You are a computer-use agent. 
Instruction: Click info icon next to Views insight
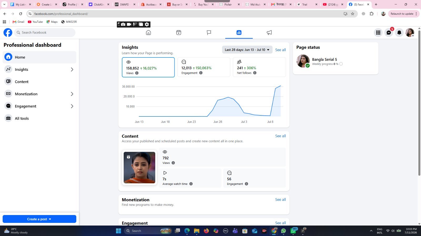137,73
